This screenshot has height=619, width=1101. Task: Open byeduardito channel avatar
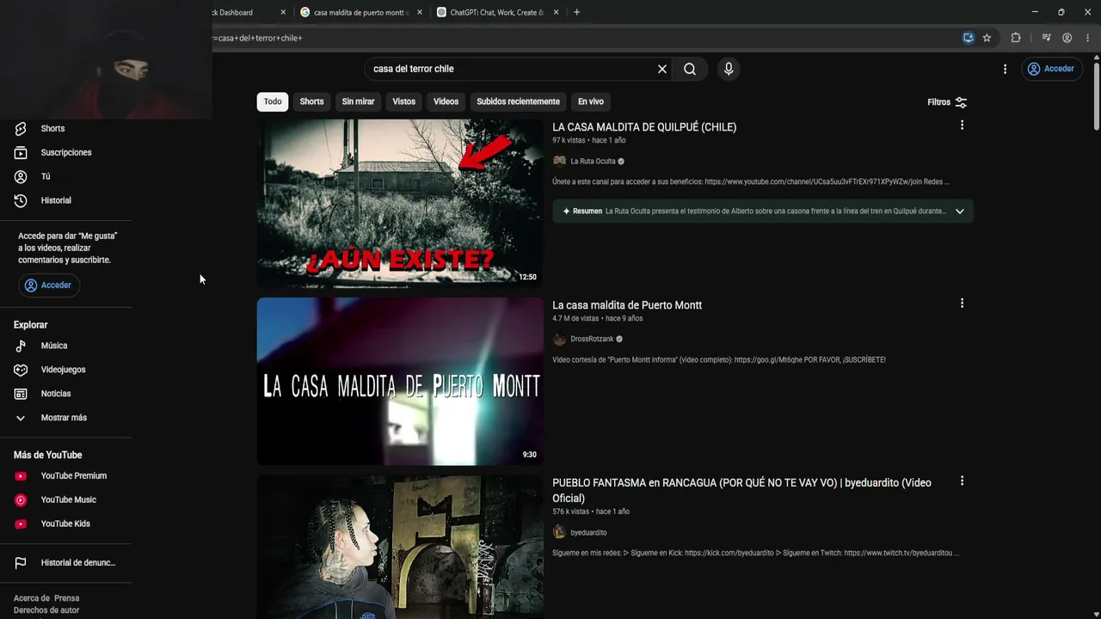559,532
